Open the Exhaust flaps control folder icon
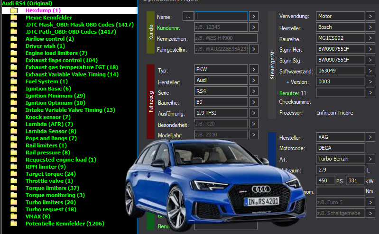The width and height of the screenshot is (379, 234). 14,60
